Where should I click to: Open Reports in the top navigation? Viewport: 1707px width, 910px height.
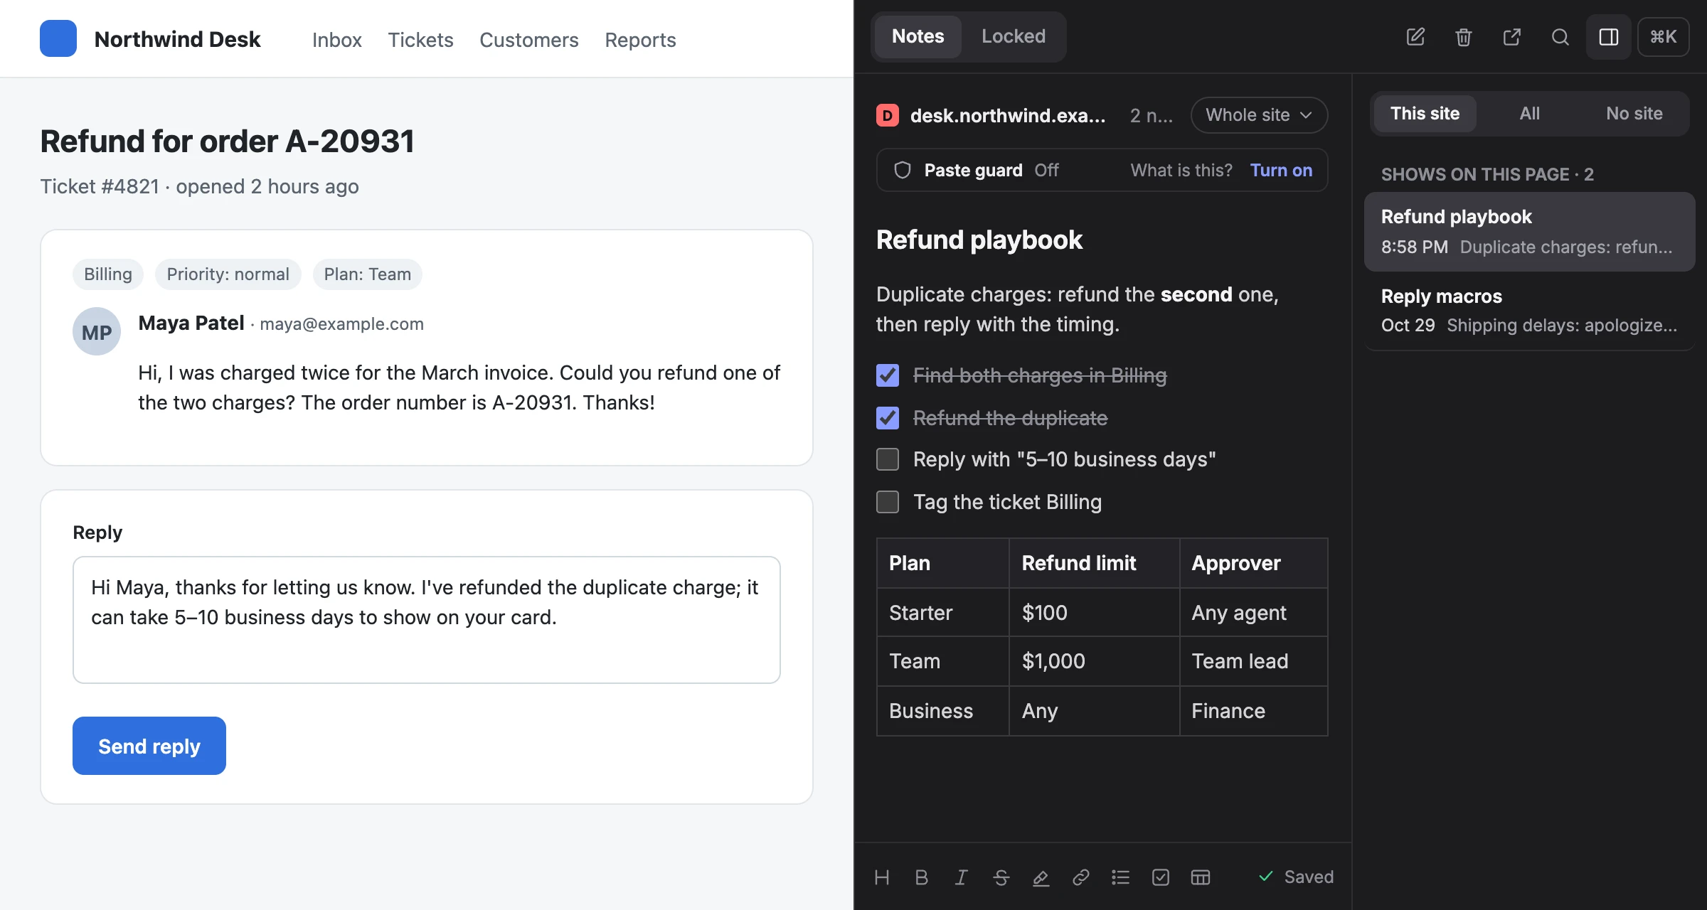640,40
